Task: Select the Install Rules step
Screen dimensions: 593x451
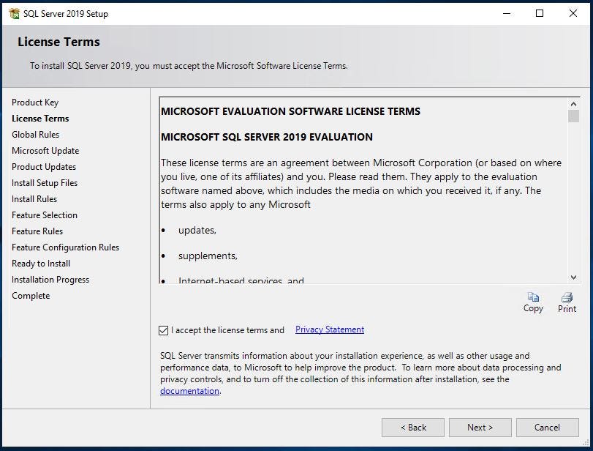Action: tap(34, 199)
